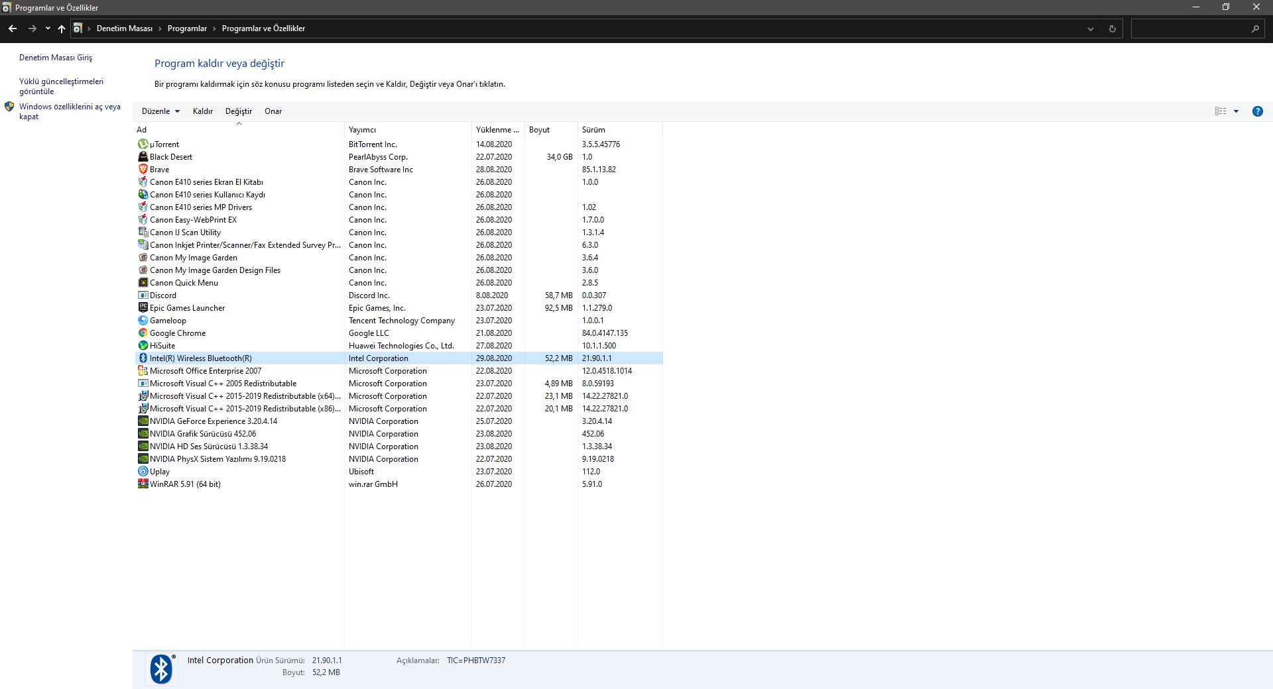Select the Brave browser icon
The image size is (1273, 689).
(x=143, y=169)
